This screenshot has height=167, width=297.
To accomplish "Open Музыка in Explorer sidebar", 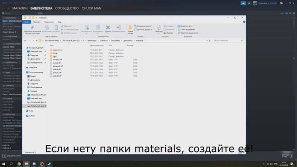I will tap(32, 91).
